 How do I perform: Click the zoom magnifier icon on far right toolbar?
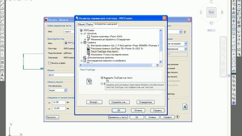pyautogui.click(x=239, y=54)
